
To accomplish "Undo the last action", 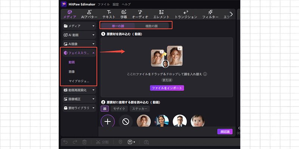I will tap(65, 142).
